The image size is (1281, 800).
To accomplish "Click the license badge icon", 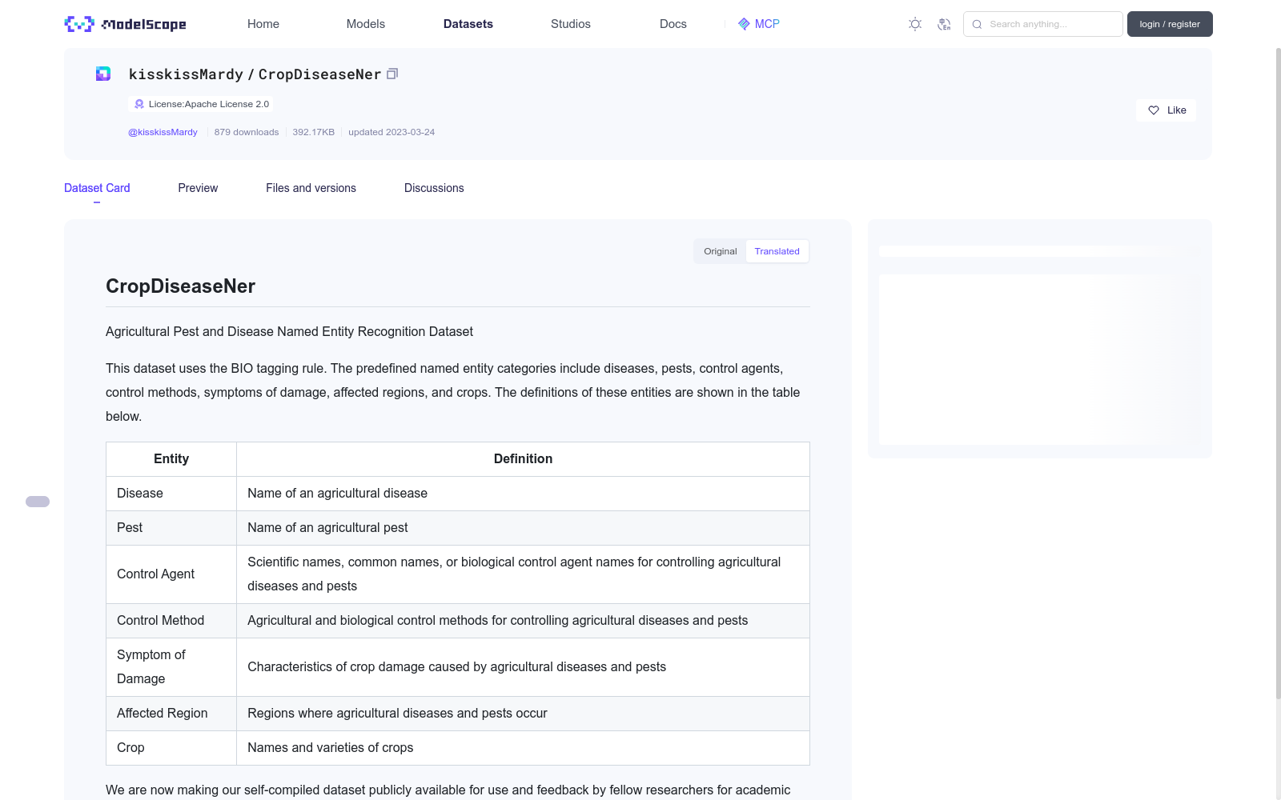I will tap(139, 104).
